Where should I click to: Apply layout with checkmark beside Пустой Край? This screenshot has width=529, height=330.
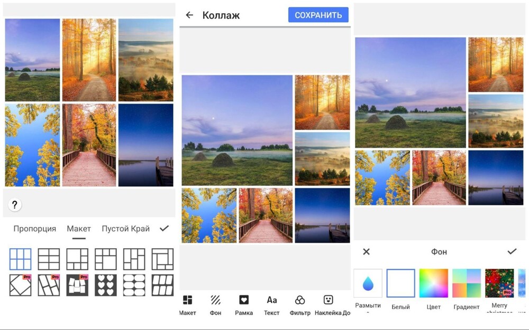coord(164,228)
